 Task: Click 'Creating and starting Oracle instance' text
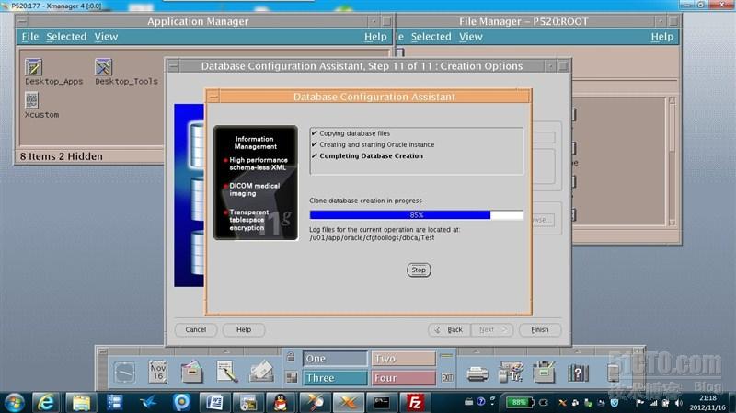[x=377, y=144]
